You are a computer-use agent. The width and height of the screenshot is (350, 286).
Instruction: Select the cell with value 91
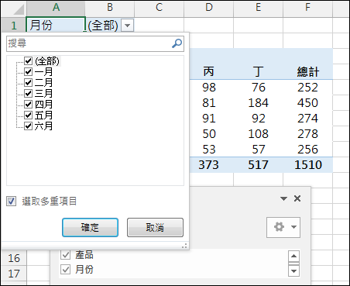(x=208, y=119)
